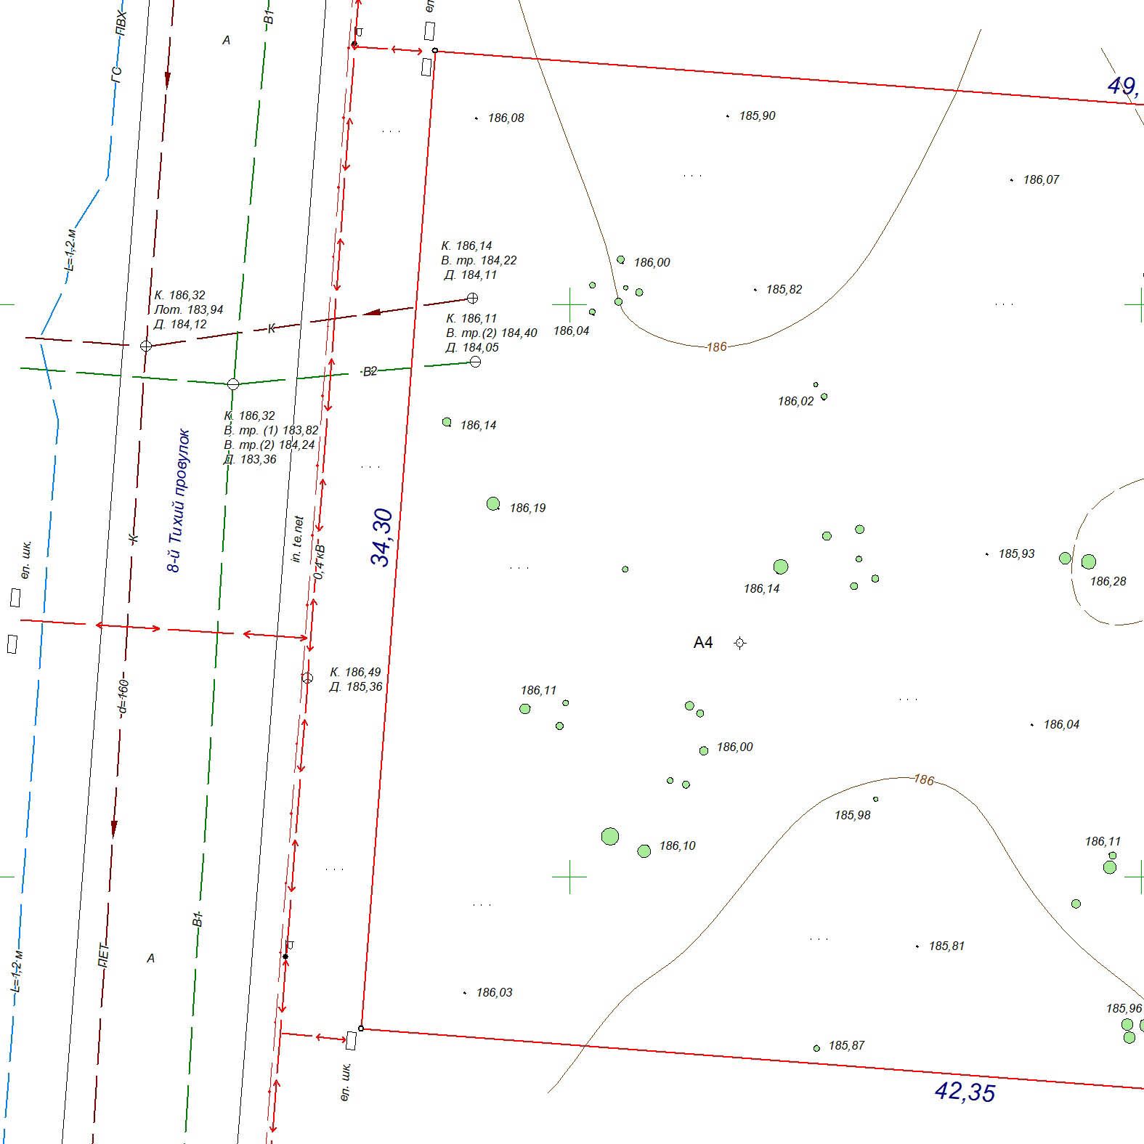Click the B2 line end well near K. 186,11
Image resolution: width=1144 pixels, height=1144 pixels.
click(x=475, y=362)
